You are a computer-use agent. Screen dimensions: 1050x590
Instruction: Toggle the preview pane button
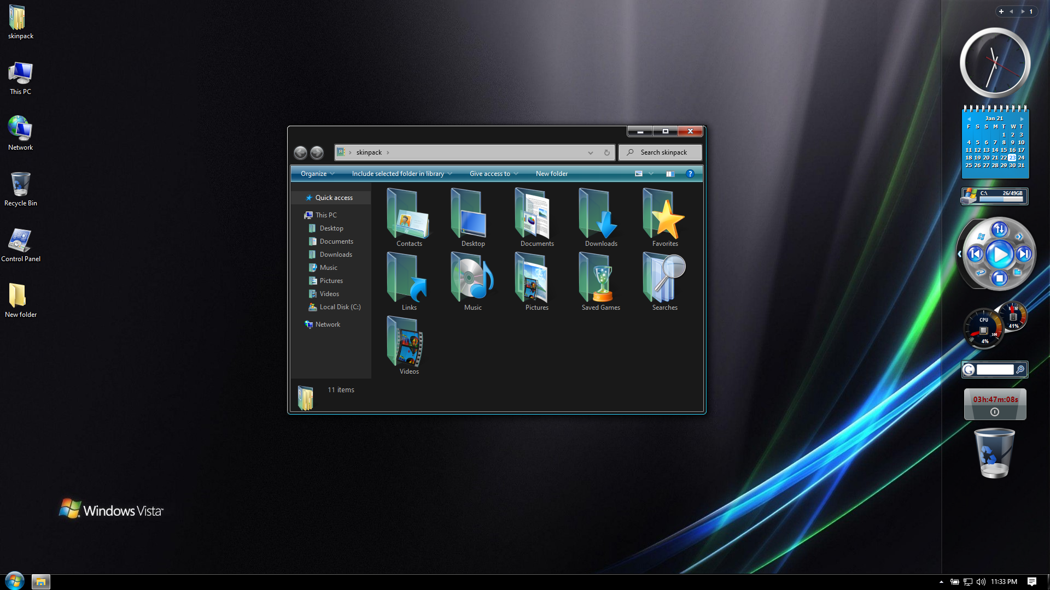(670, 174)
